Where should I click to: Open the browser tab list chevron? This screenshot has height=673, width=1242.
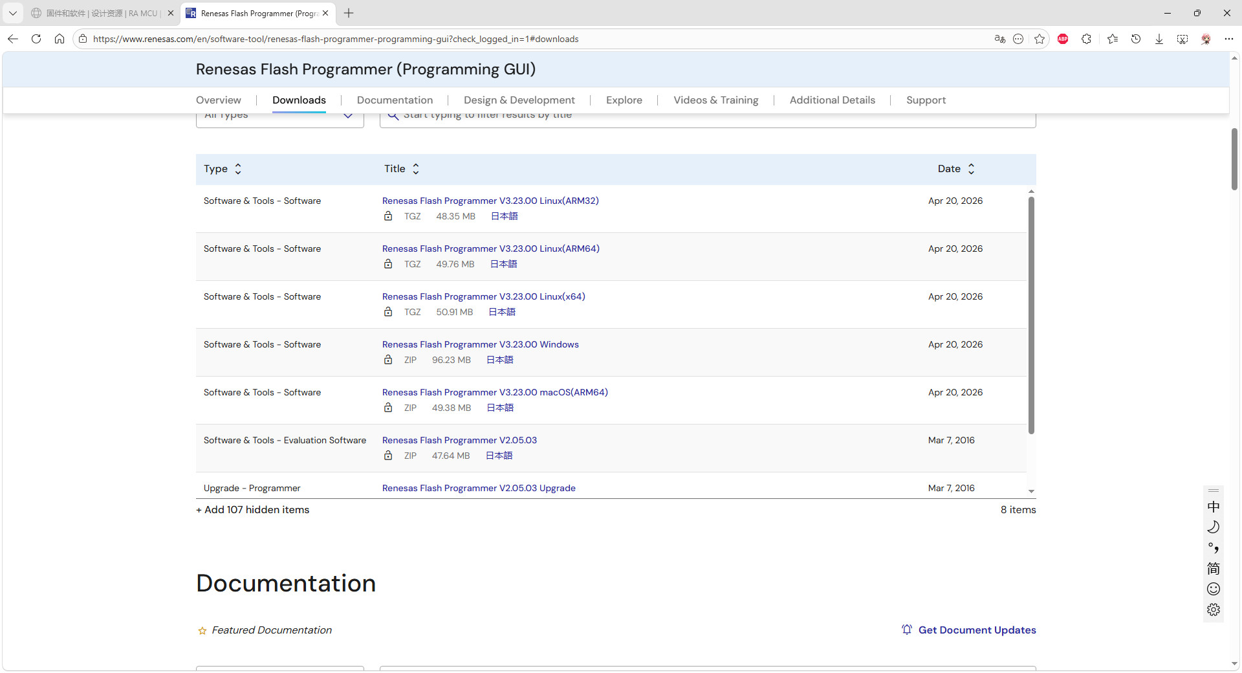[x=12, y=13]
